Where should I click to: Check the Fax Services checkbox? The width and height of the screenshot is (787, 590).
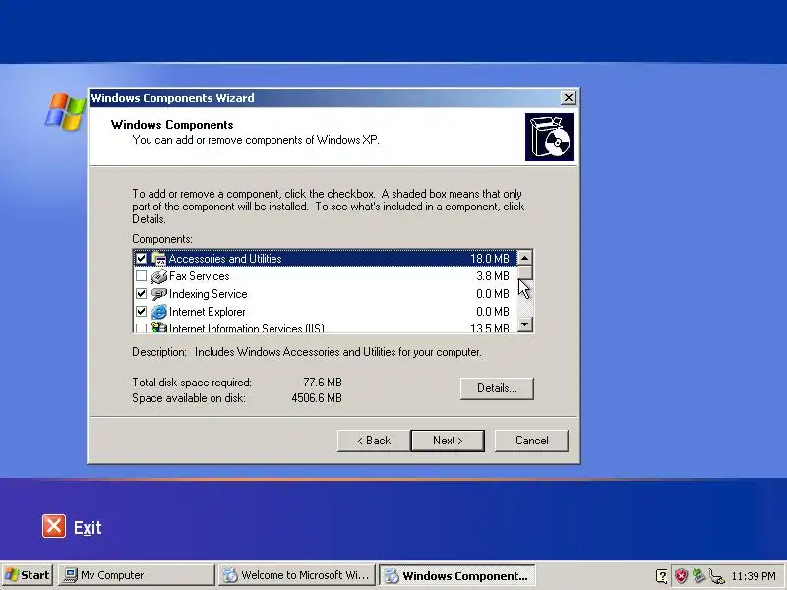(x=141, y=276)
